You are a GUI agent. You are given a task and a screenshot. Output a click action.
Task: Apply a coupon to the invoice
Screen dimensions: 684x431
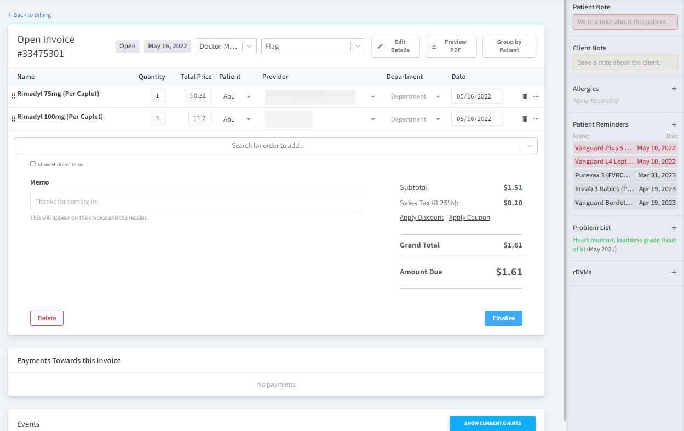click(469, 217)
